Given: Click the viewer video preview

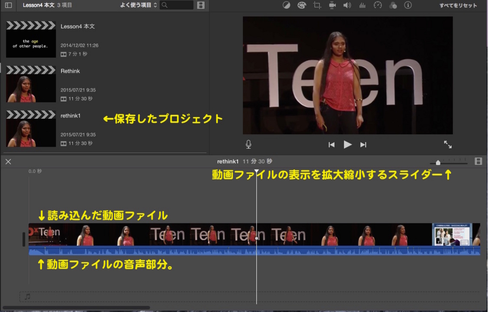Looking at the screenshot, I should 347,76.
